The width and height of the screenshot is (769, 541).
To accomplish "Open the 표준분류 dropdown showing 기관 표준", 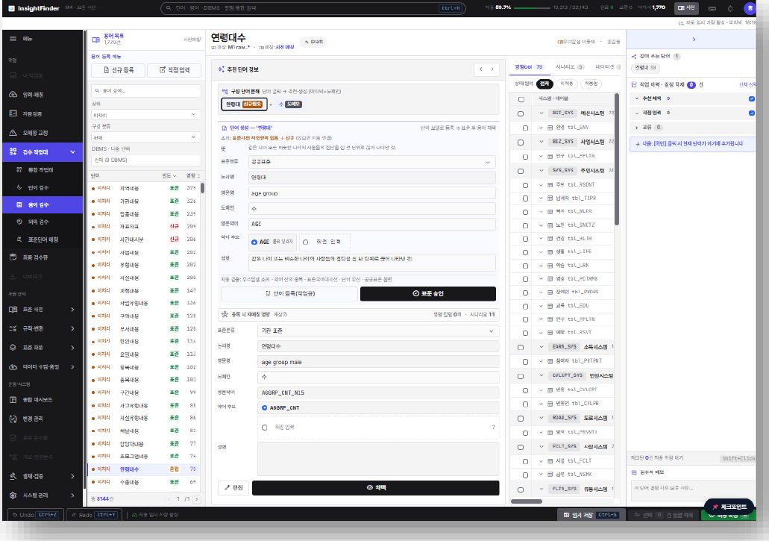I will tap(377, 331).
